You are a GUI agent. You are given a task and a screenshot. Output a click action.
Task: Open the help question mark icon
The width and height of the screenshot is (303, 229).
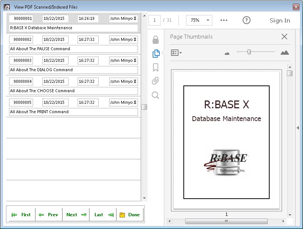(x=246, y=20)
